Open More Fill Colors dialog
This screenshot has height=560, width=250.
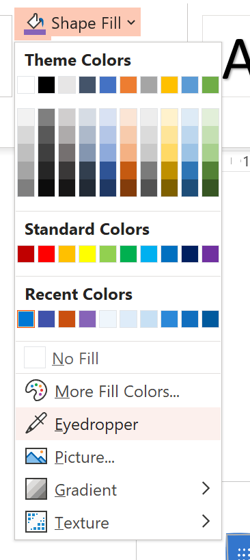(x=118, y=391)
